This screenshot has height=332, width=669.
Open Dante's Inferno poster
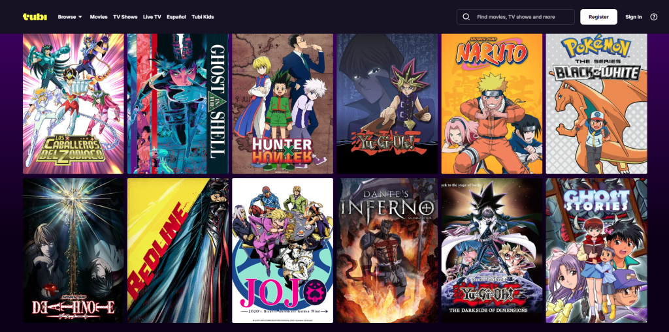click(387, 250)
